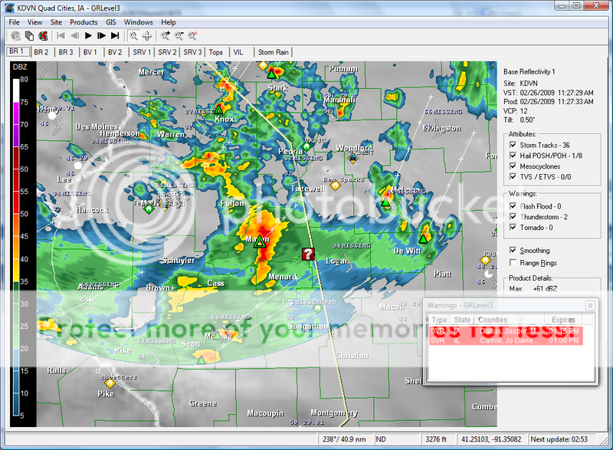Open the File menu

click(x=14, y=22)
